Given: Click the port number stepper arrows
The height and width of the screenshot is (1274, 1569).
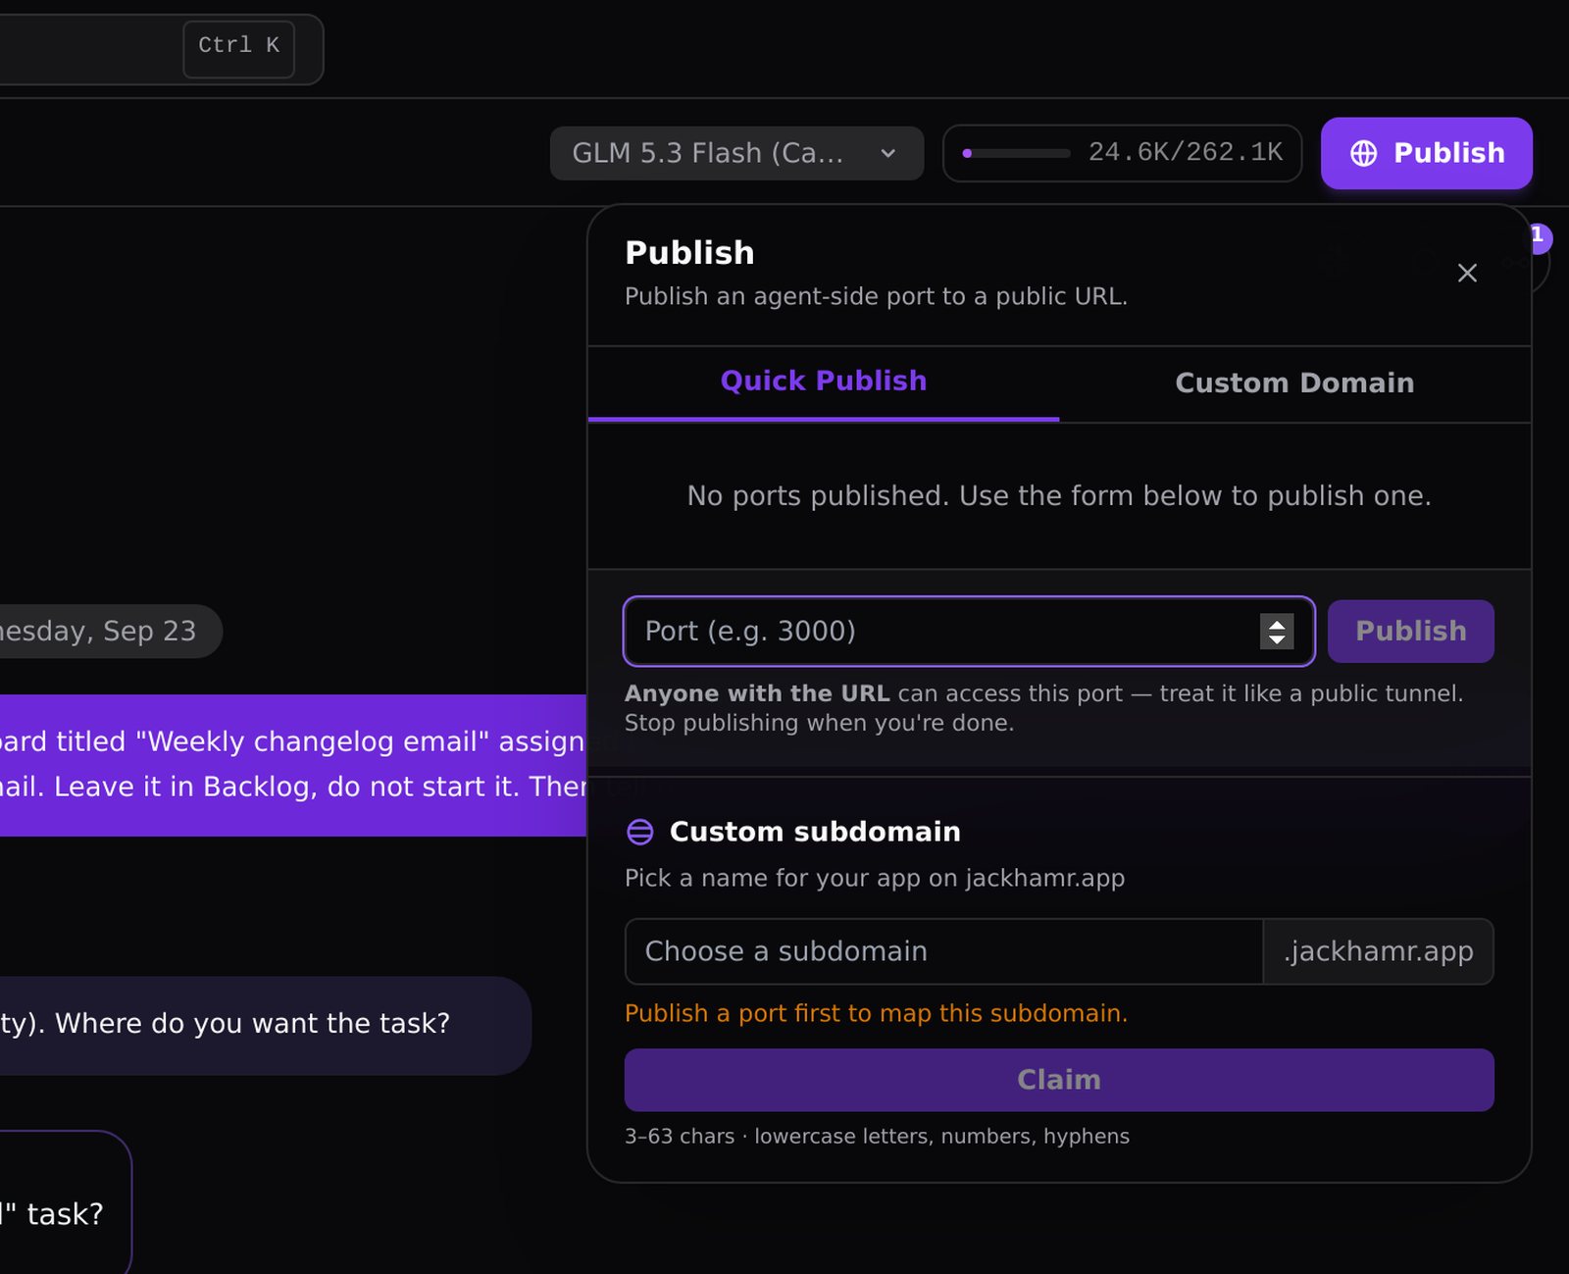Looking at the screenshot, I should coord(1277,631).
